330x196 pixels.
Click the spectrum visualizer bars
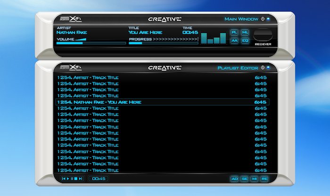[x=214, y=38]
